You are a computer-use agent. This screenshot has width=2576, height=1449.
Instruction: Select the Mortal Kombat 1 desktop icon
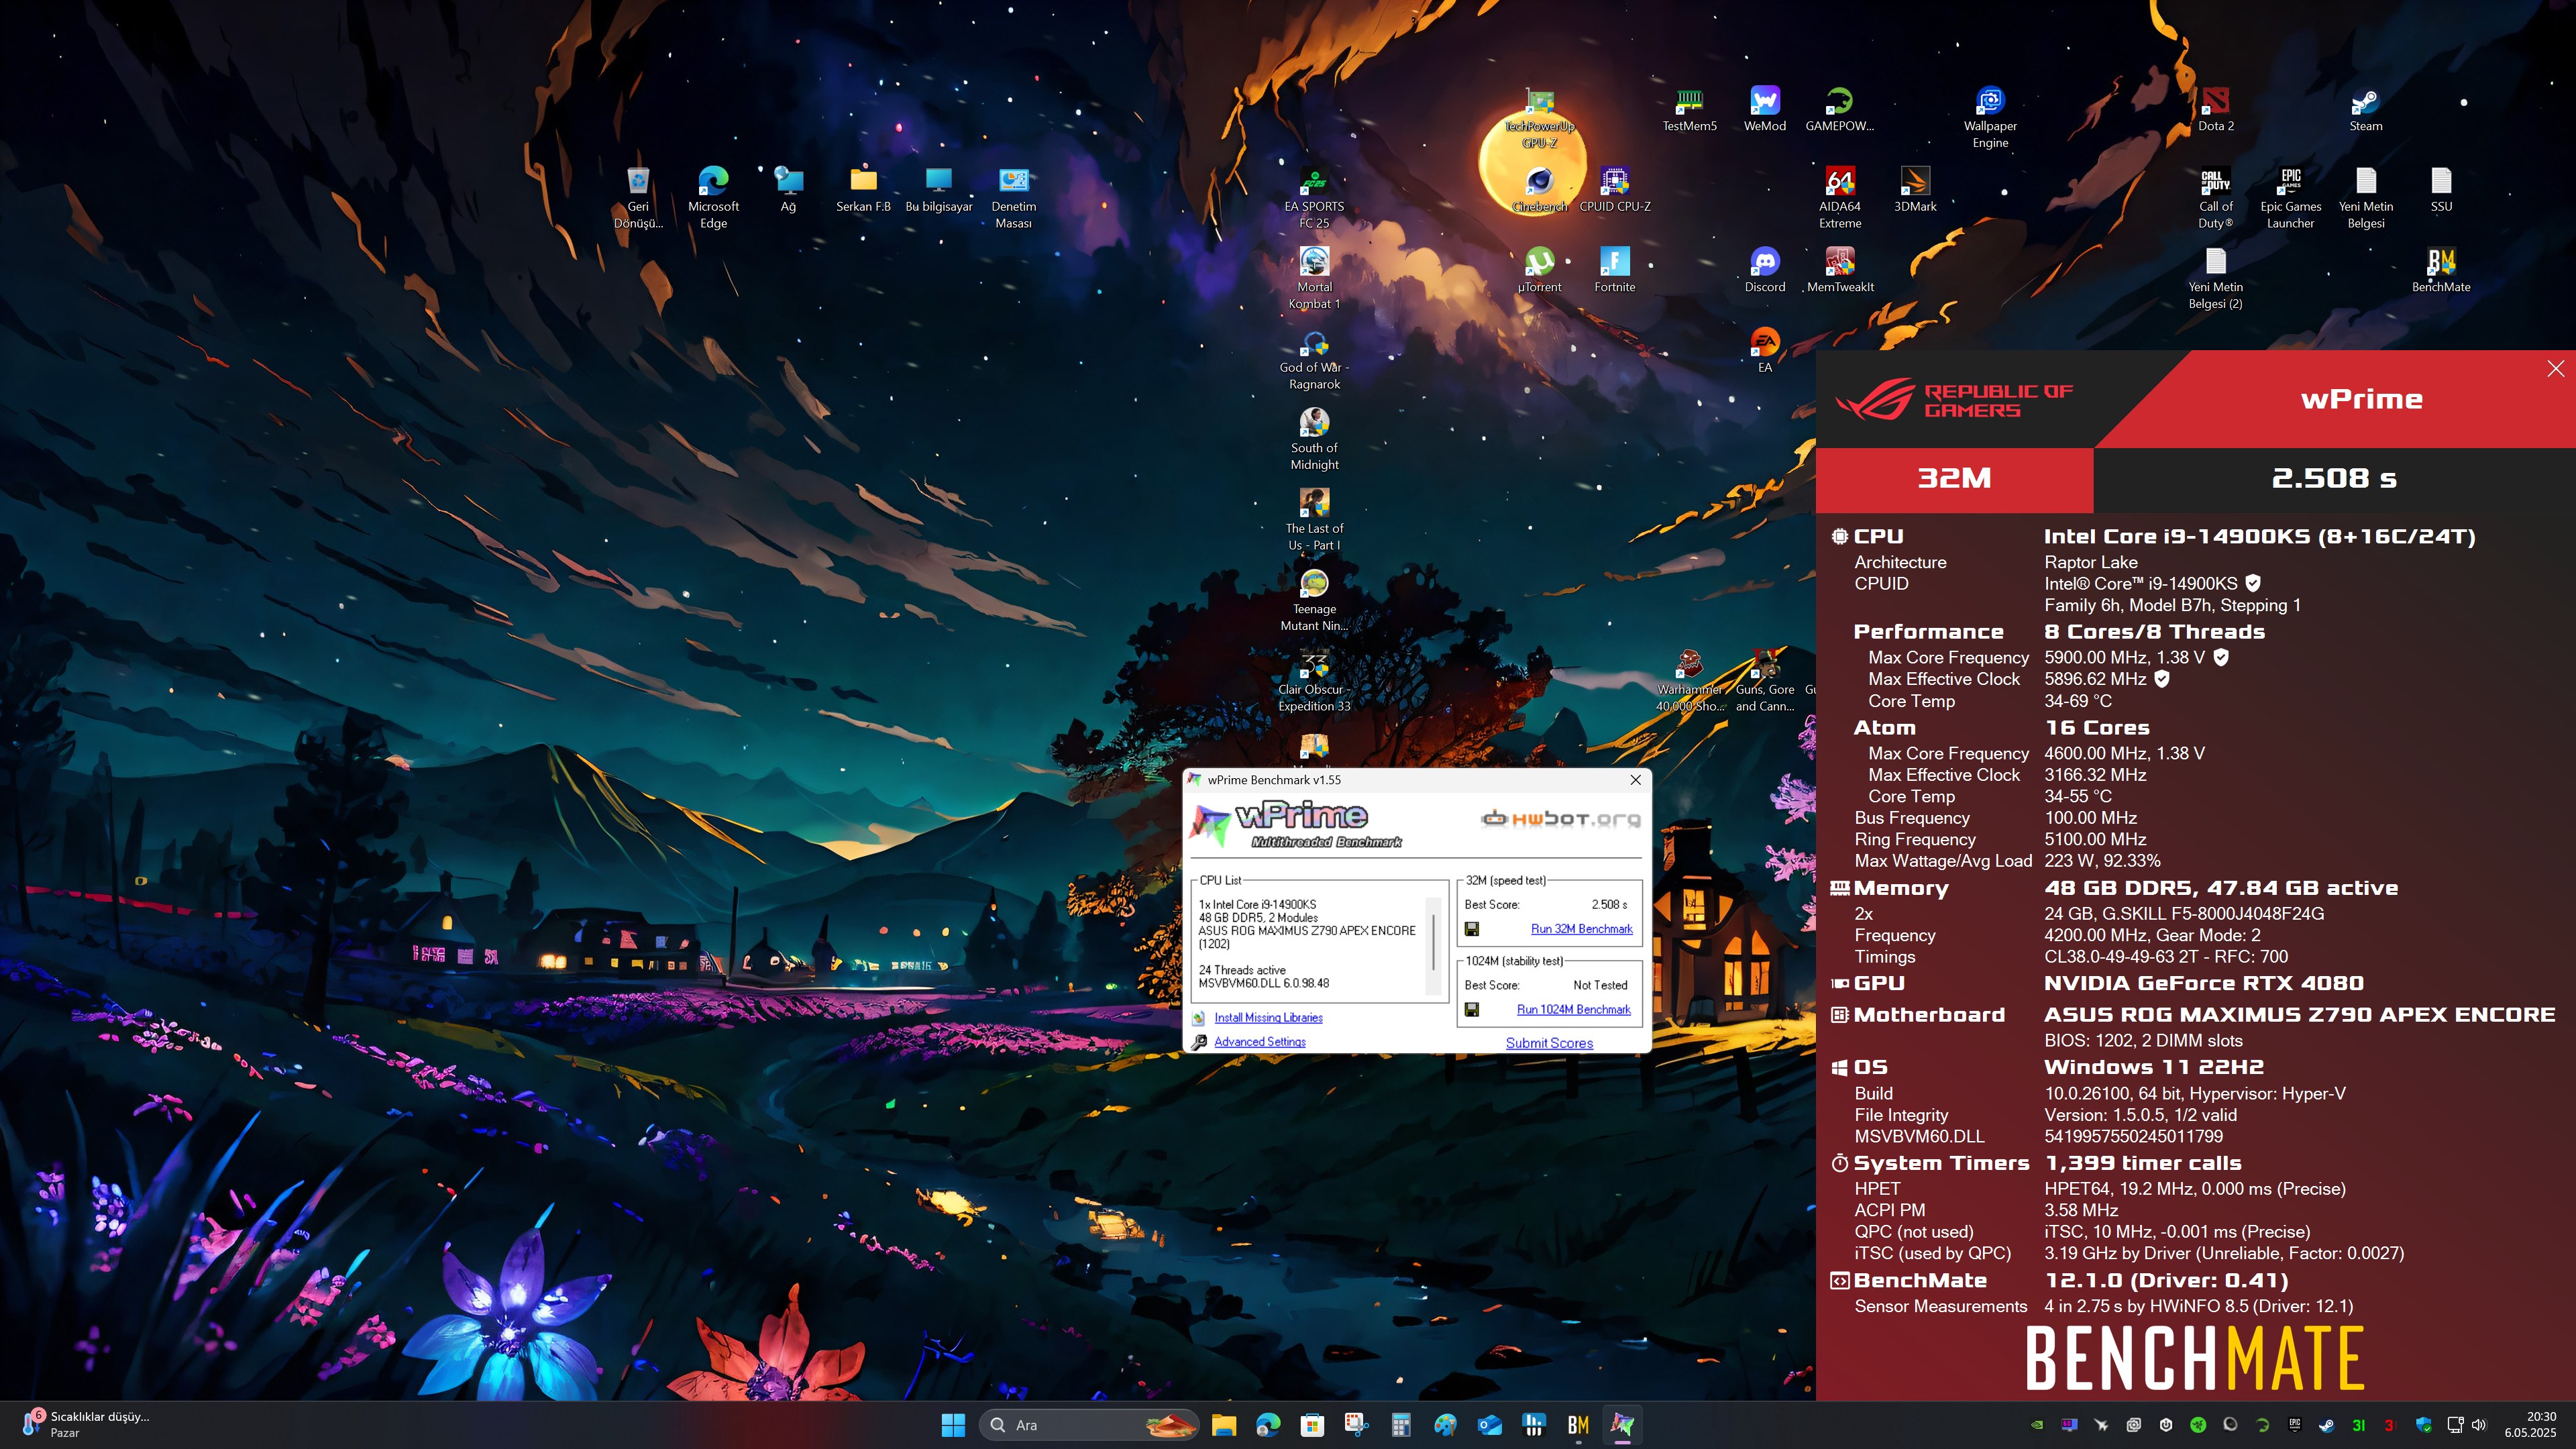[x=1314, y=278]
